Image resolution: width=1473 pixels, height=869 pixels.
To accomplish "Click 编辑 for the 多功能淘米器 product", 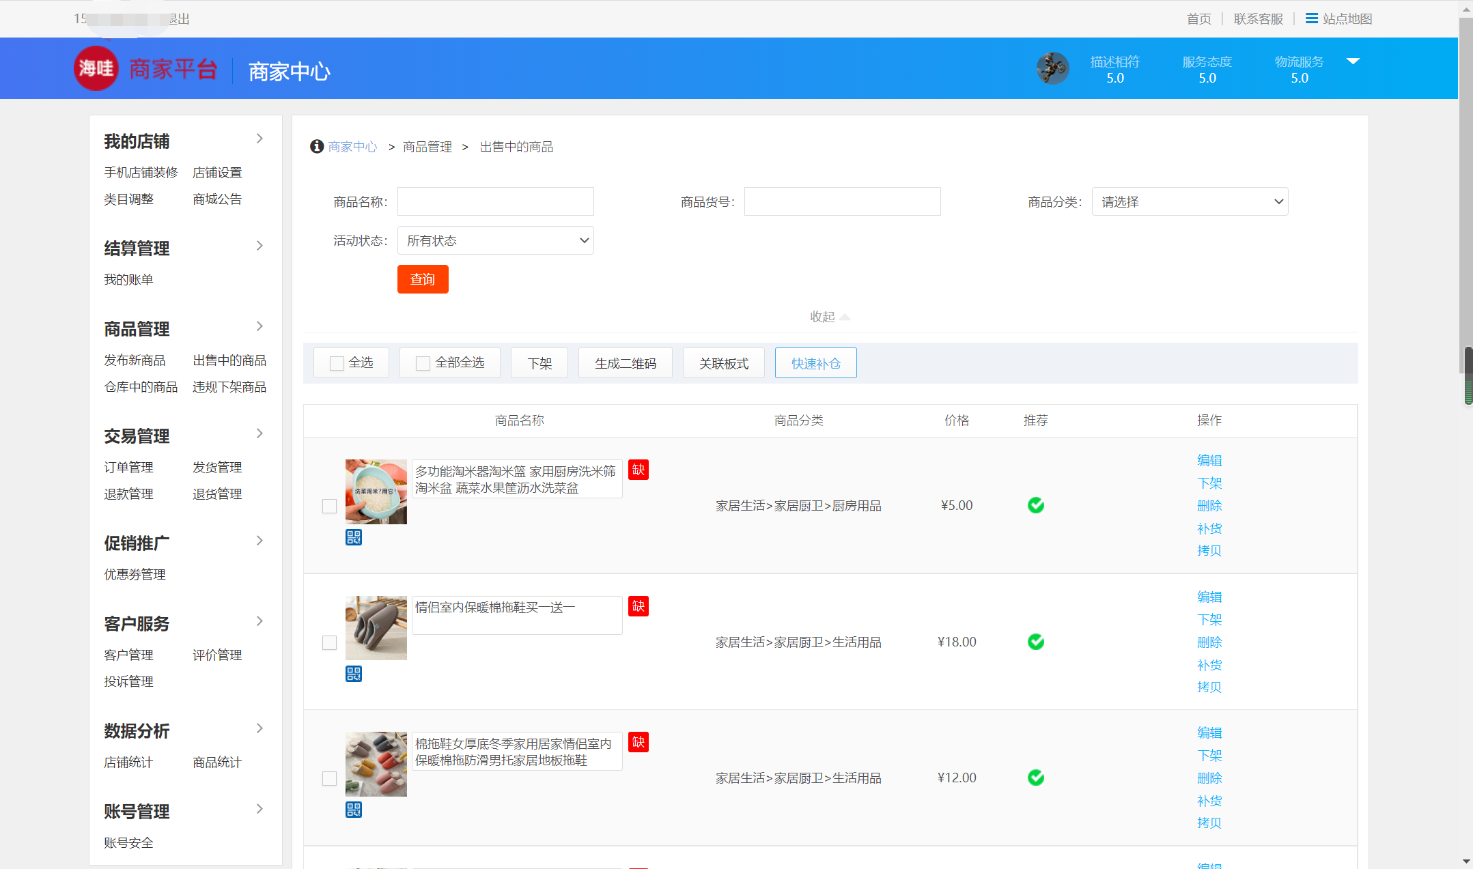I will click(1209, 461).
